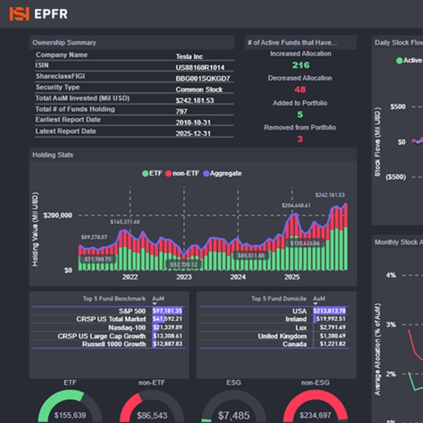Click the green ETF gauge showing $155,639
Screen dimensions: 423x423
[69, 408]
